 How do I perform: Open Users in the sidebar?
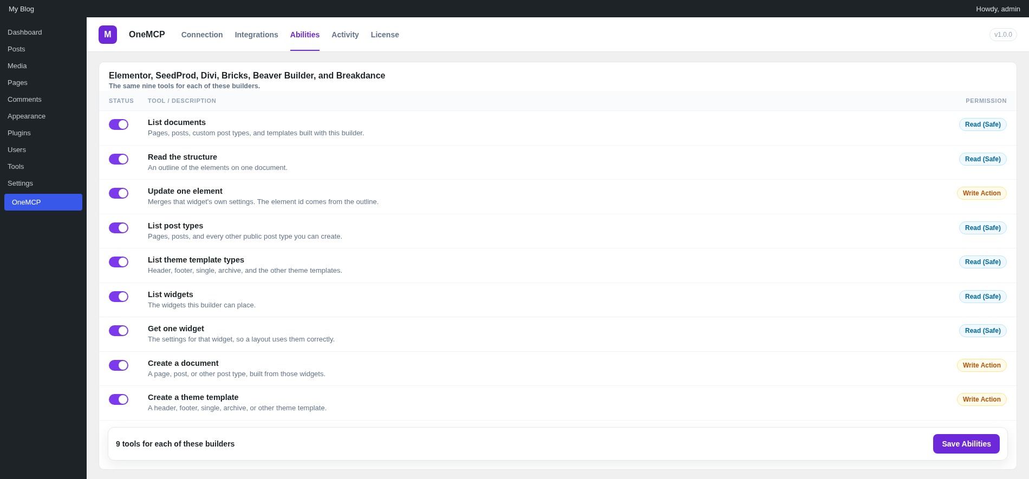43,150
